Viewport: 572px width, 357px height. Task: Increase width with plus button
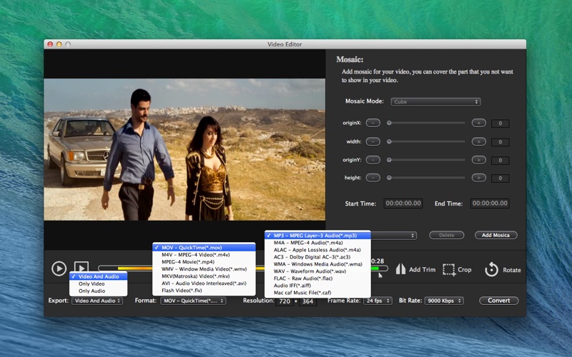[x=478, y=141]
